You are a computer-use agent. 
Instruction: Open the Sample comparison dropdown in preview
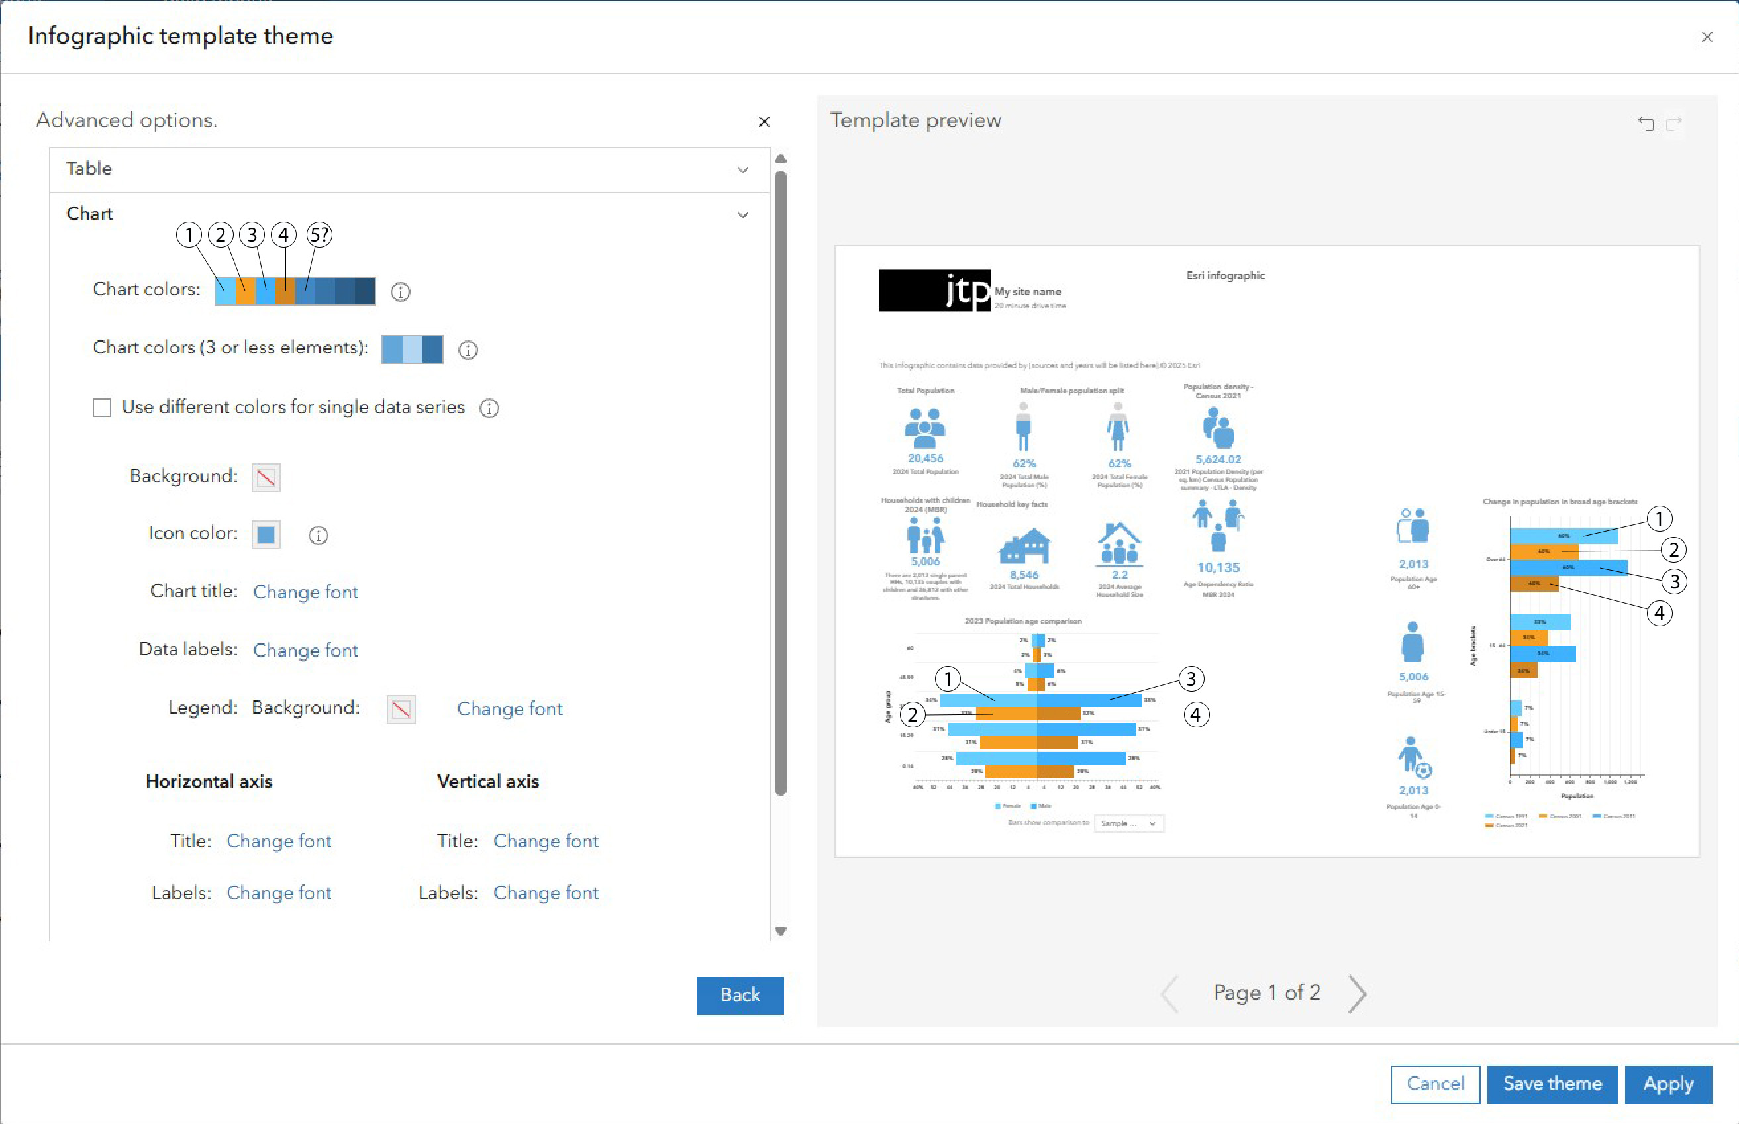coord(1128,823)
